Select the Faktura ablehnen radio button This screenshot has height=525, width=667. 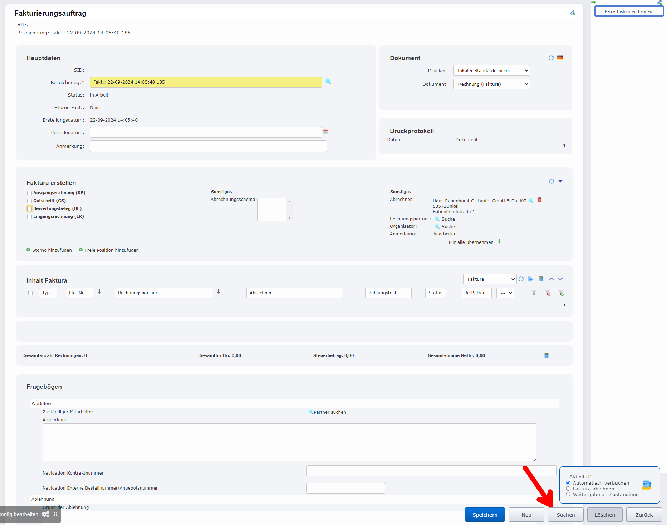pyautogui.click(x=568, y=489)
